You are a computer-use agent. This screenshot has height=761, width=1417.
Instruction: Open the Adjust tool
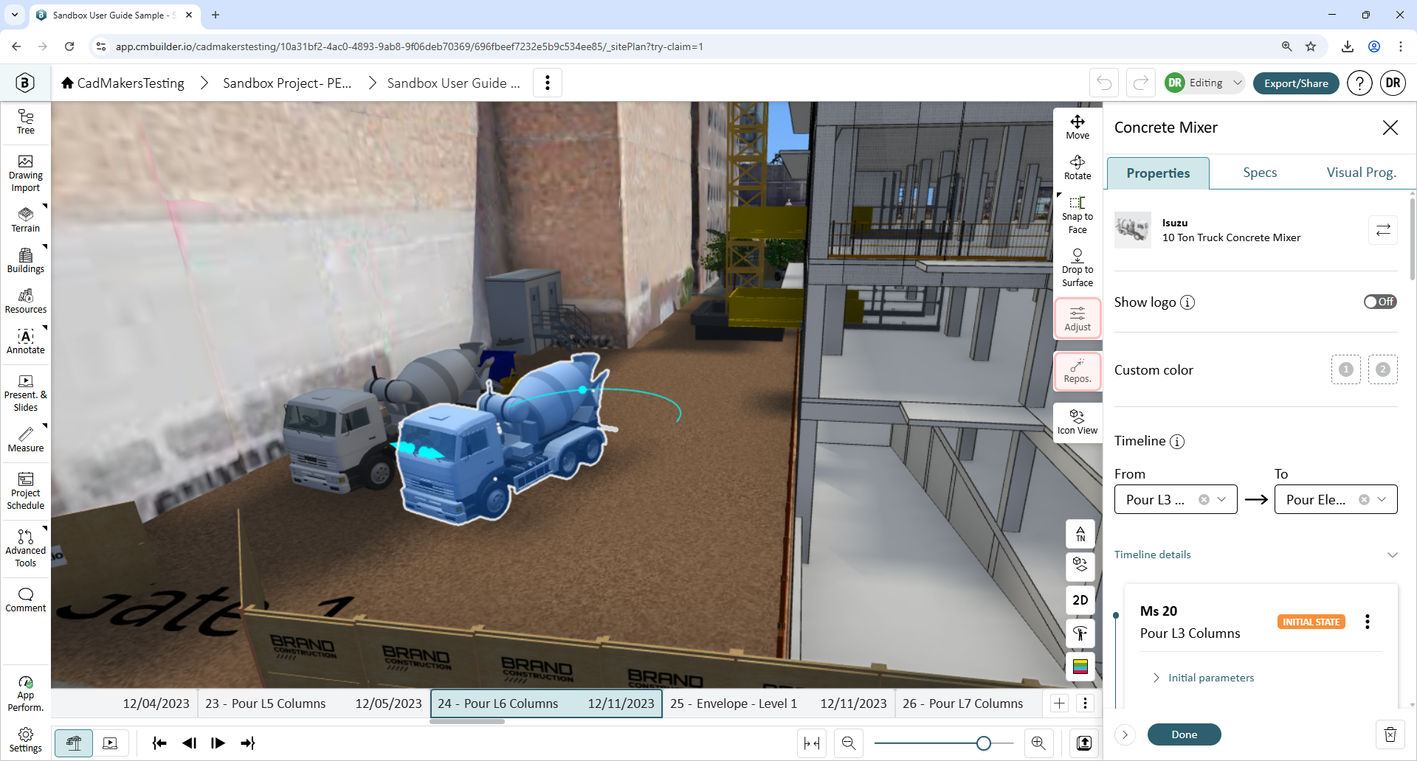1078,319
